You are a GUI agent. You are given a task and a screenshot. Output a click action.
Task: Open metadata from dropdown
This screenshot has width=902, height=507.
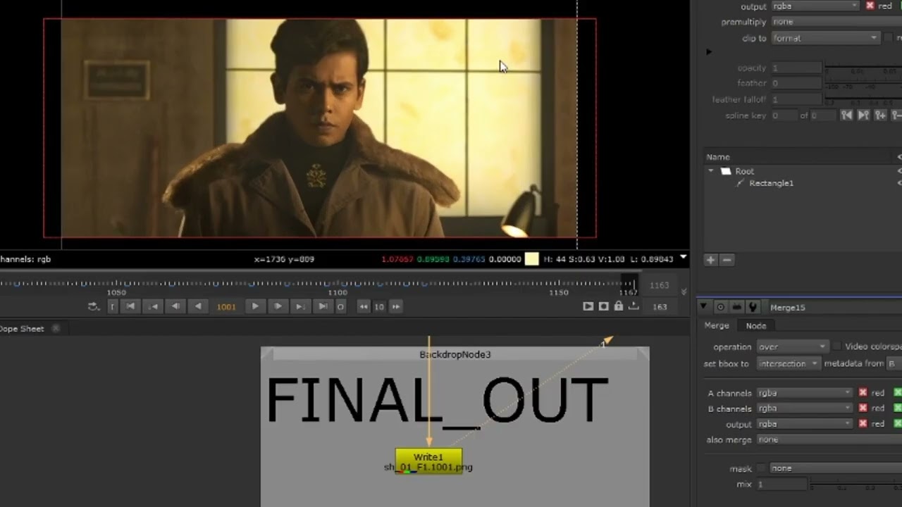tap(893, 363)
